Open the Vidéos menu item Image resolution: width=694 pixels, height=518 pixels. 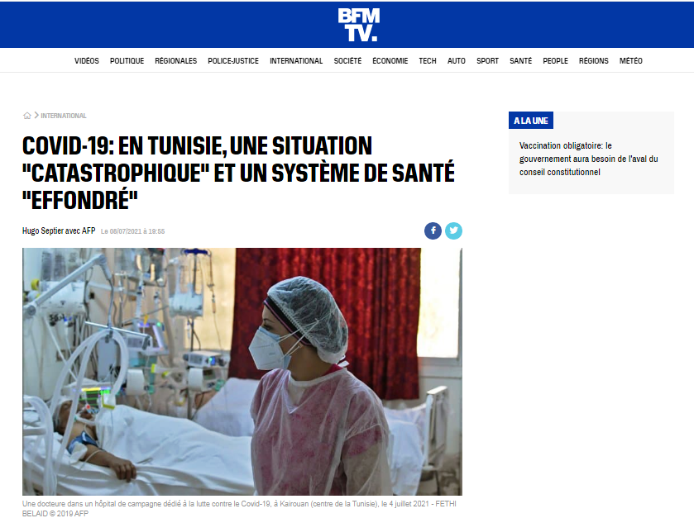87,61
